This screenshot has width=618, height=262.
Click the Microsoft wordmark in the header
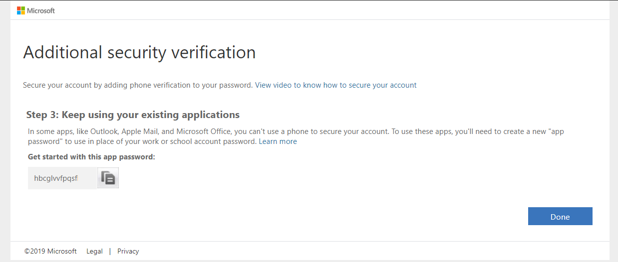(41, 10)
